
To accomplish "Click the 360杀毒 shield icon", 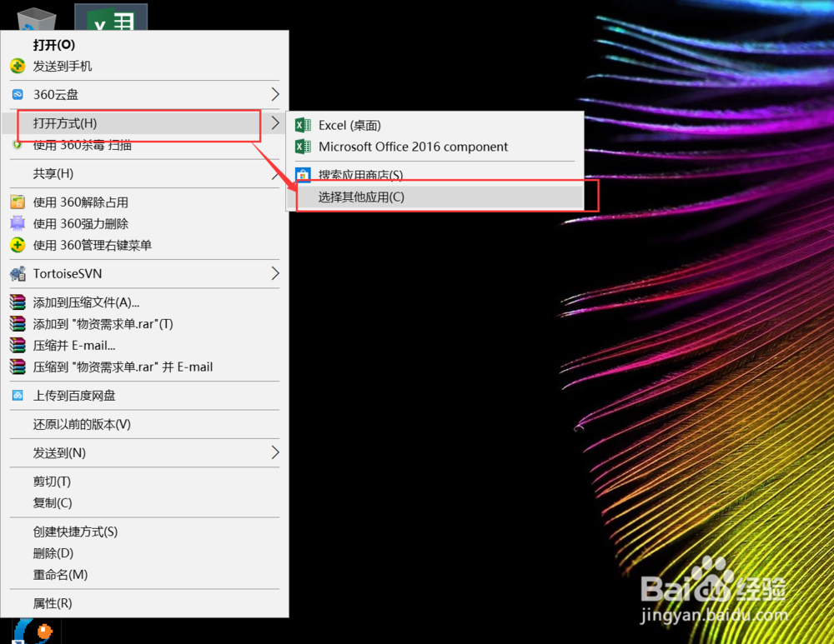I will pos(18,144).
